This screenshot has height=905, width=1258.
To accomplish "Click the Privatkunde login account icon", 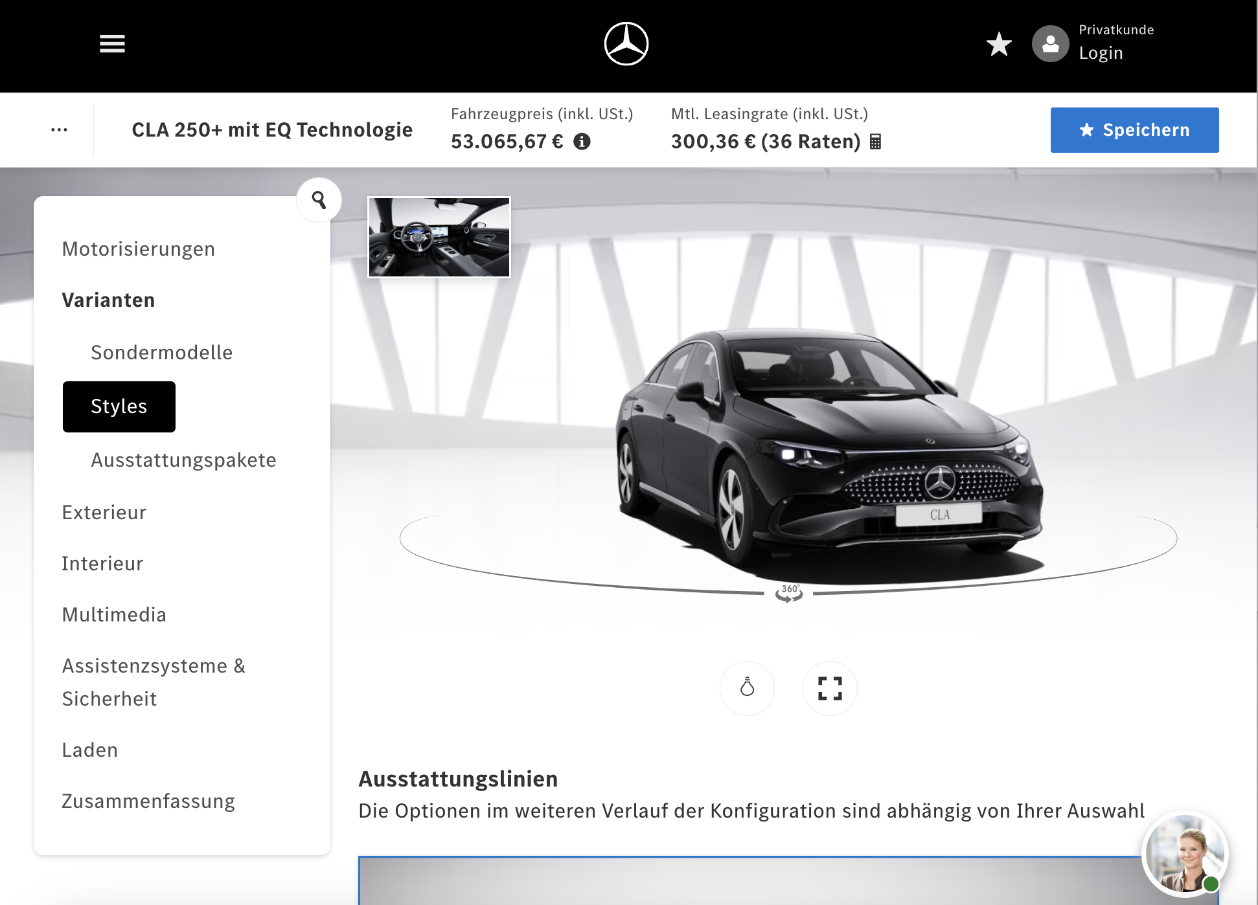I will 1049,44.
